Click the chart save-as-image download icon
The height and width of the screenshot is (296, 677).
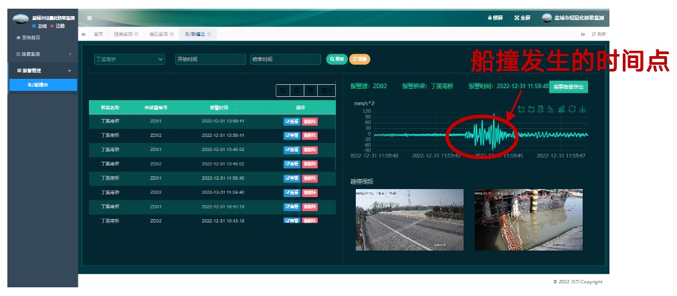(x=583, y=109)
